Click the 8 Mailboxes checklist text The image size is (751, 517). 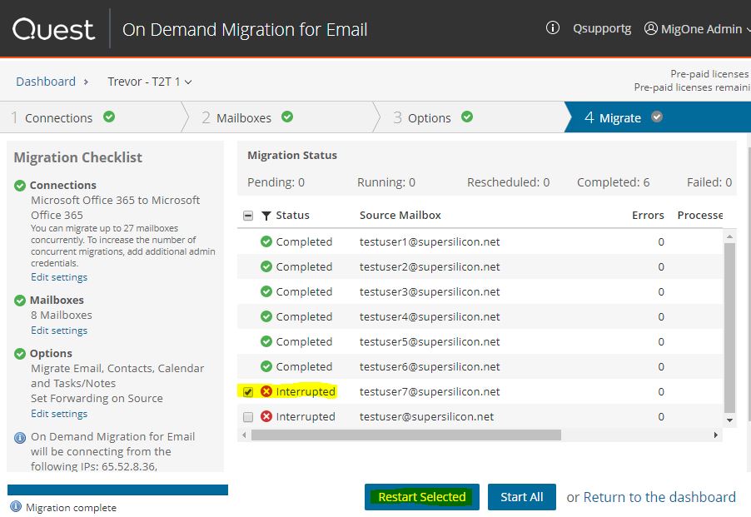tap(62, 315)
